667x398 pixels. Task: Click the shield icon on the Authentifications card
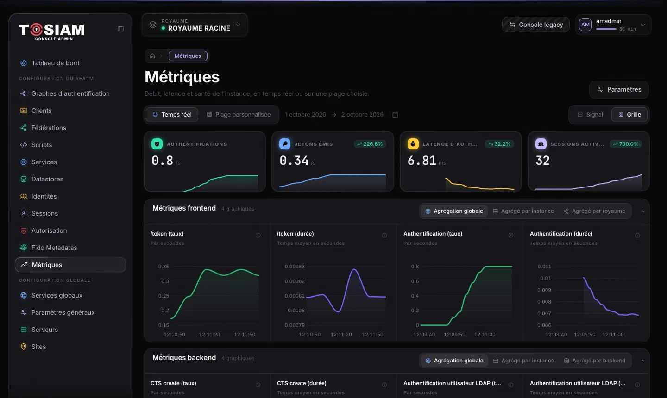point(157,144)
